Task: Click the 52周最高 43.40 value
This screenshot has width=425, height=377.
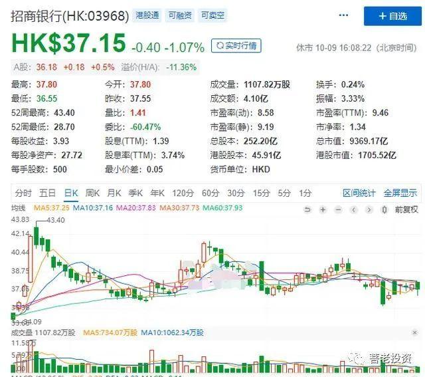Action: pyautogui.click(x=64, y=113)
